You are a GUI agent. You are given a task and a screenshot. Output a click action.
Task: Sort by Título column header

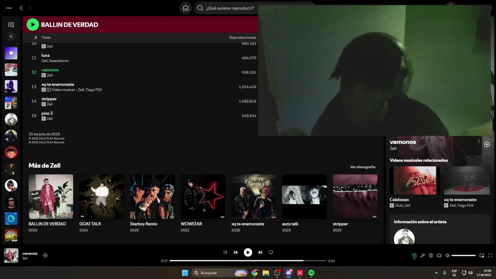(46, 38)
